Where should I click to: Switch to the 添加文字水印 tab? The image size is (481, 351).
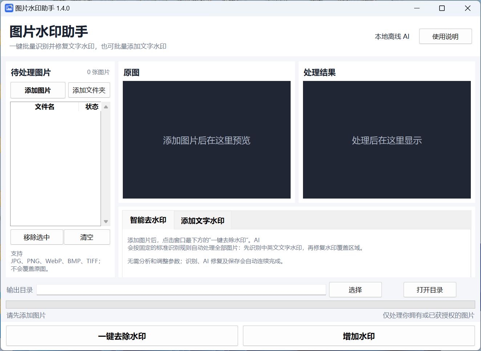click(x=203, y=220)
